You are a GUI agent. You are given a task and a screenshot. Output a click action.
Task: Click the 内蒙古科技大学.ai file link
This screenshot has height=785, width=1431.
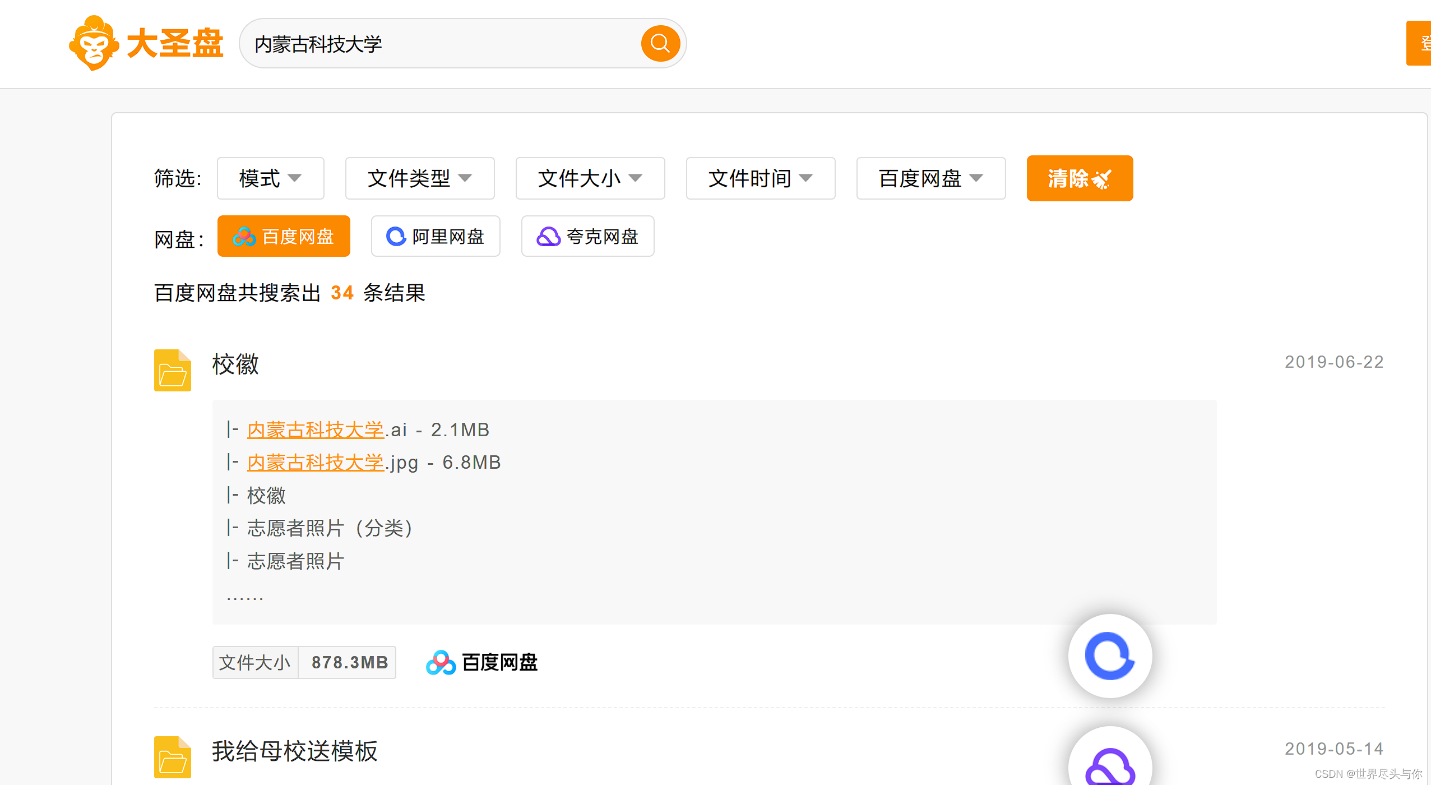pyautogui.click(x=316, y=430)
